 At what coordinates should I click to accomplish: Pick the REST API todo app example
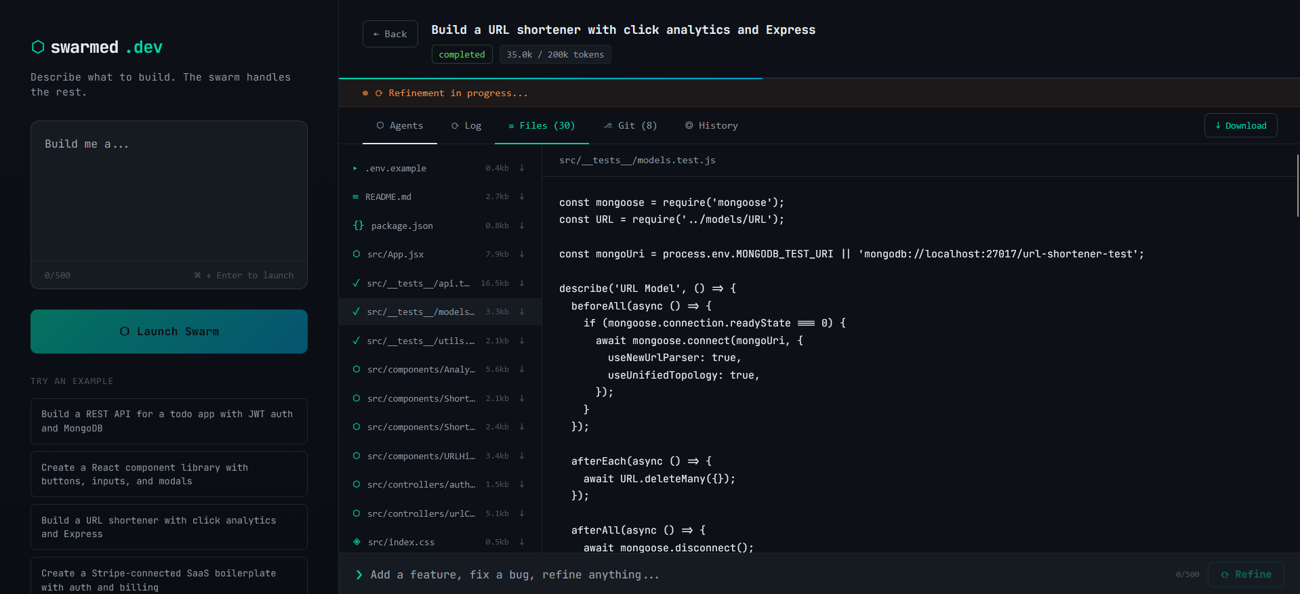pyautogui.click(x=169, y=421)
